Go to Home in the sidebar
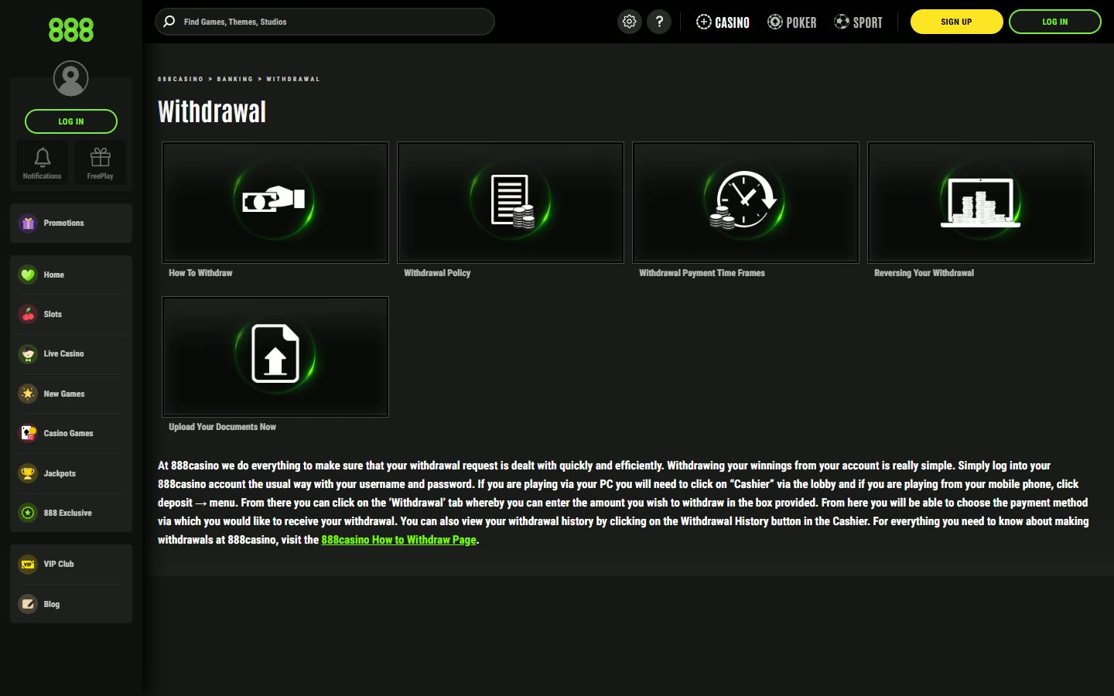This screenshot has width=1114, height=696. click(71, 275)
